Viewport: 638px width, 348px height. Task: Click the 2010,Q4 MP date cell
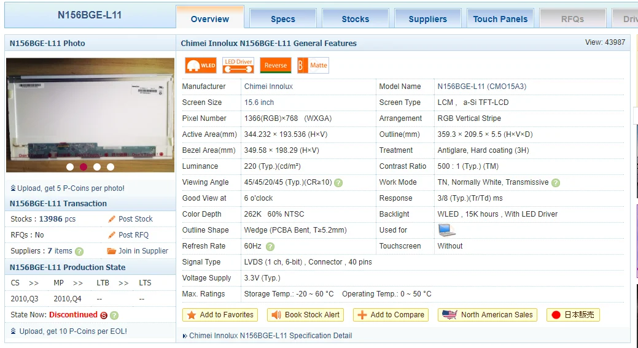pyautogui.click(x=68, y=299)
